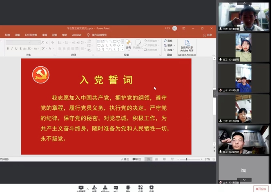
Task: Open the 设置 gear icon in meeting toolbar
Action: click(x=152, y=187)
